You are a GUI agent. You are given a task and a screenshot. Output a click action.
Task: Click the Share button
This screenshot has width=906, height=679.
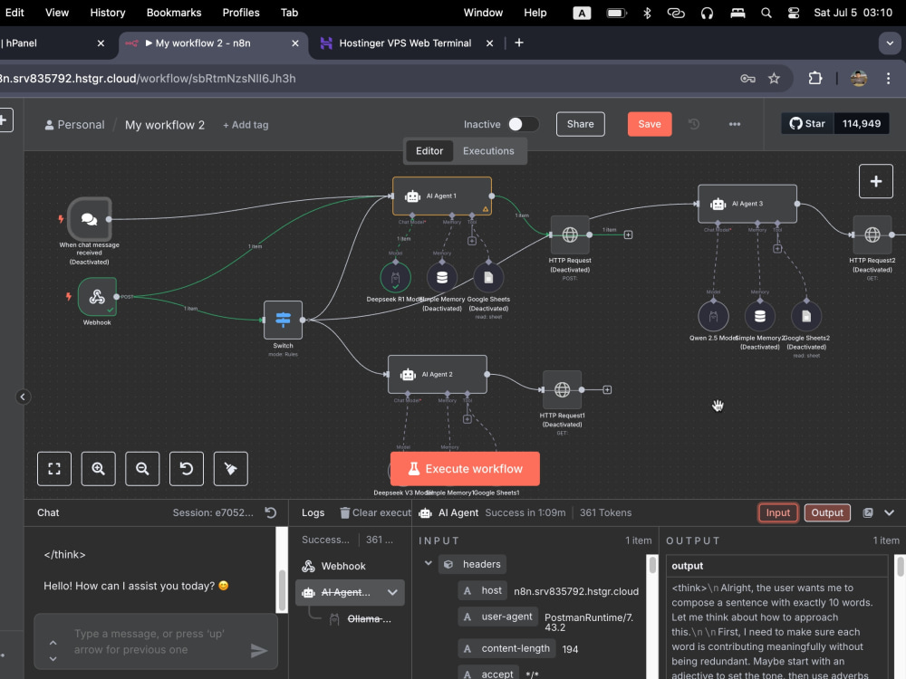[x=580, y=124]
